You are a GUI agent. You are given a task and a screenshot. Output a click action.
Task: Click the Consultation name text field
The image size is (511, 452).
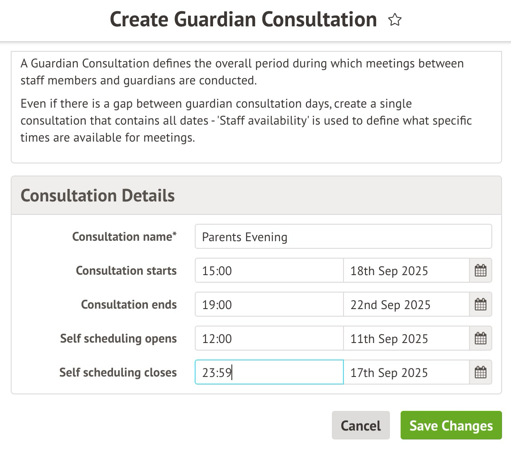pos(343,237)
